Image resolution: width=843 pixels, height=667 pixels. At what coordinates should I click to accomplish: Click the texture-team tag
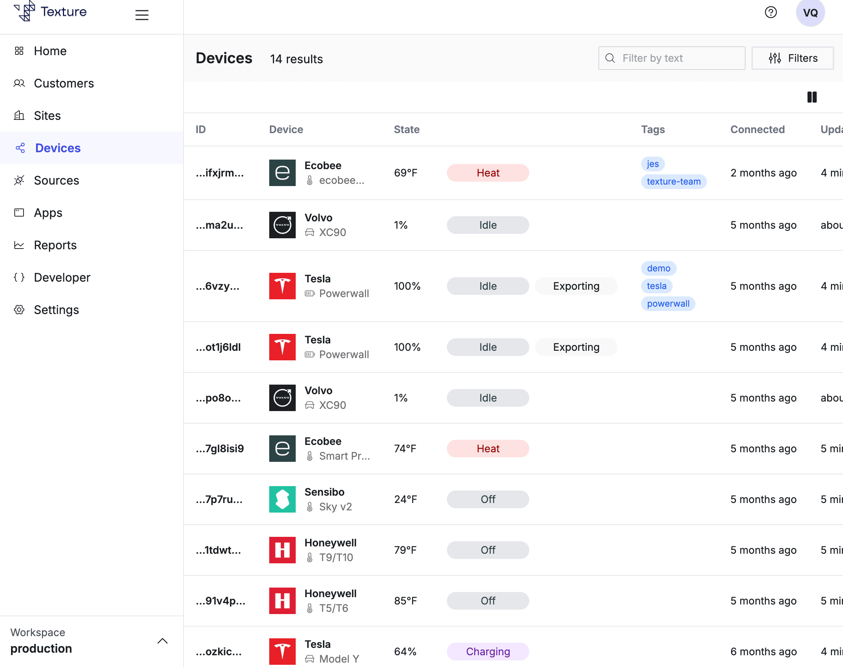(673, 182)
